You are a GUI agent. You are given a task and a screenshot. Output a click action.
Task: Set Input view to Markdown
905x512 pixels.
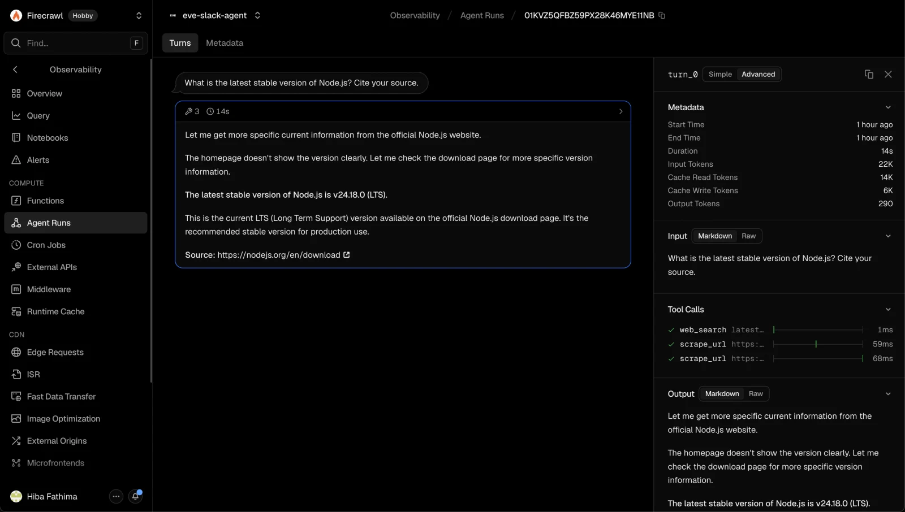(715, 236)
